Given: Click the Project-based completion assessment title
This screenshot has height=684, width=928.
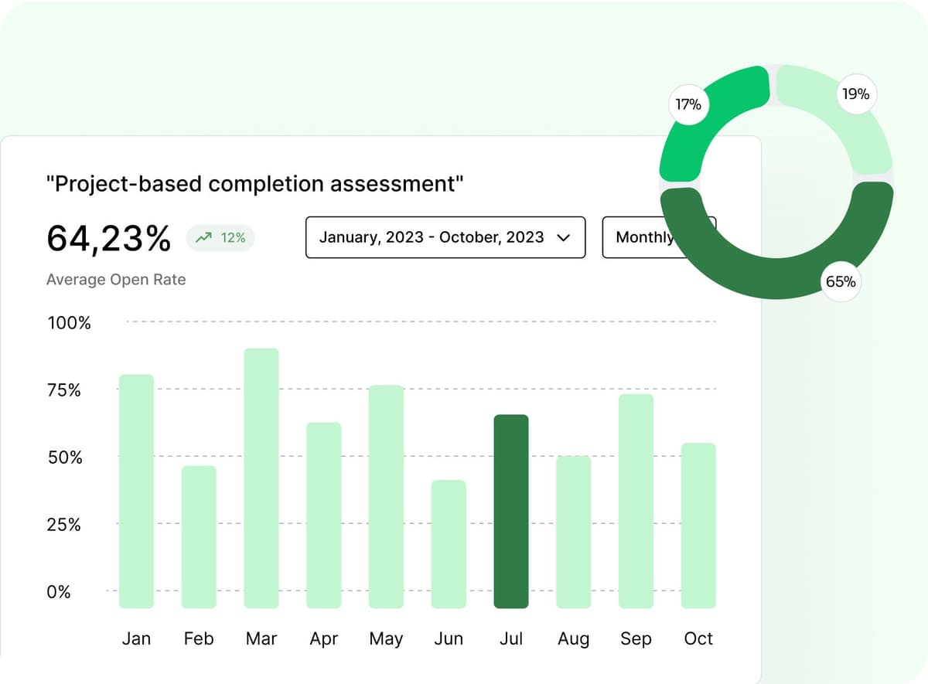Looking at the screenshot, I should click(x=255, y=184).
